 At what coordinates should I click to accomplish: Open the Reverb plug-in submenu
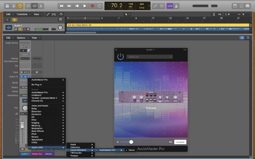coord(47,137)
